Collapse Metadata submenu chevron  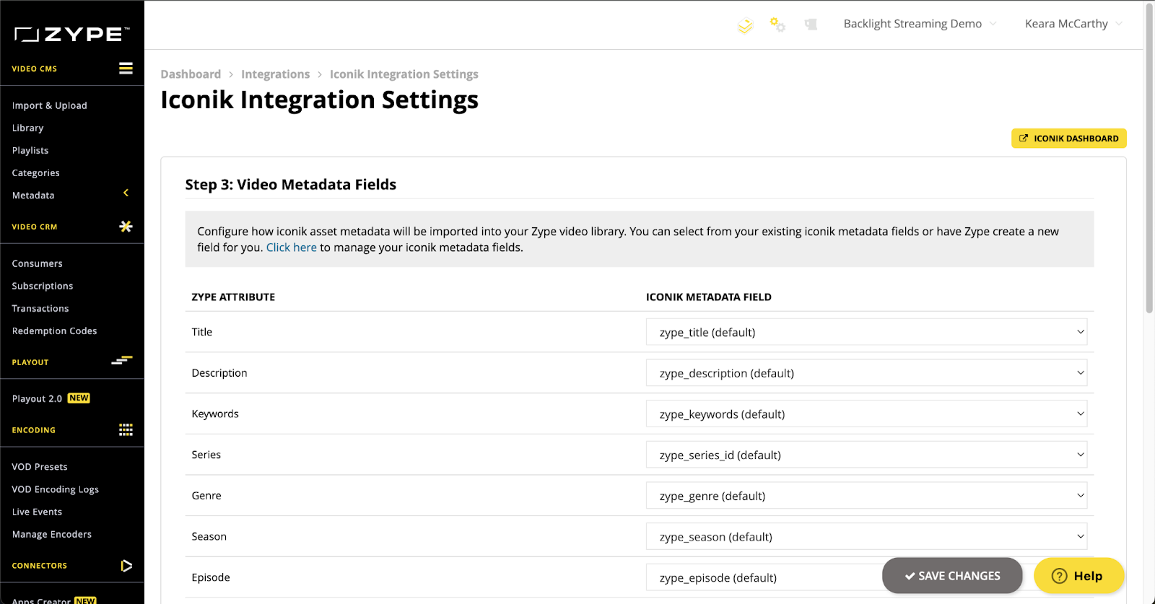(x=126, y=193)
